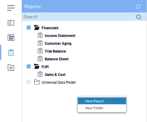Open the favorites folder heart icon
Screen dimensions: 147x122
point(11,68)
